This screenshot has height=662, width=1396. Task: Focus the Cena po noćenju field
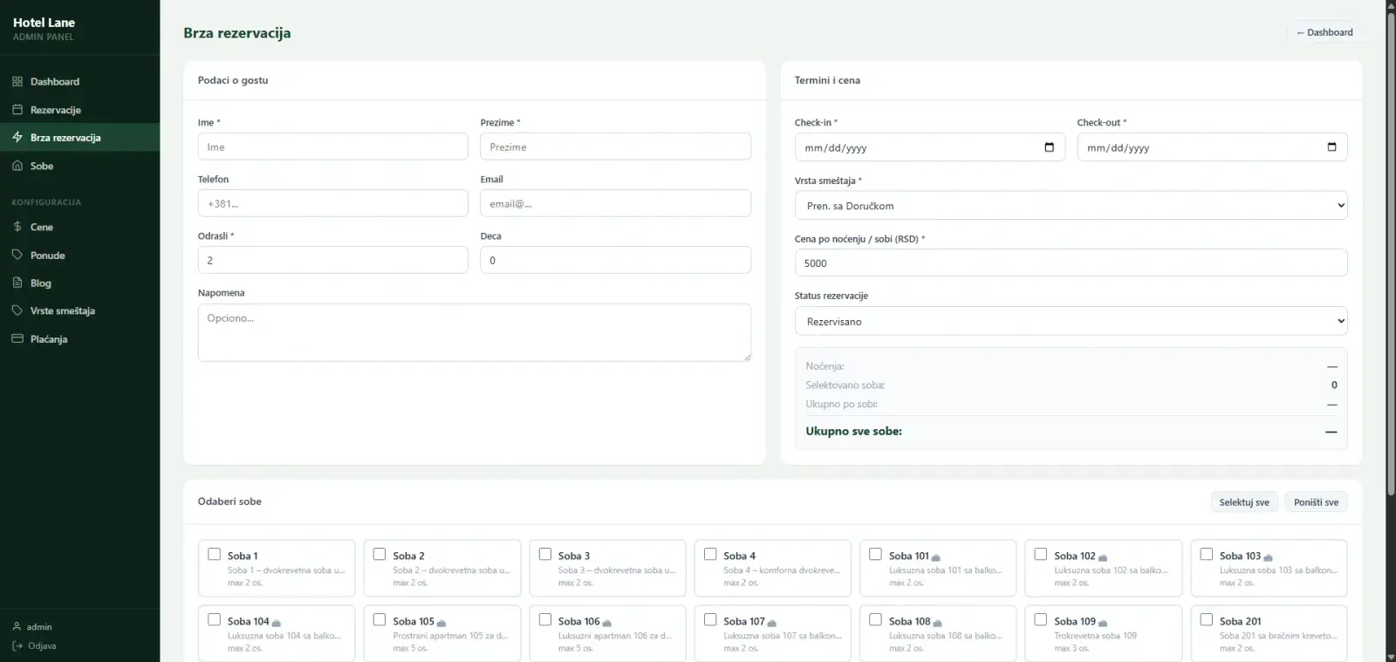[1071, 263]
